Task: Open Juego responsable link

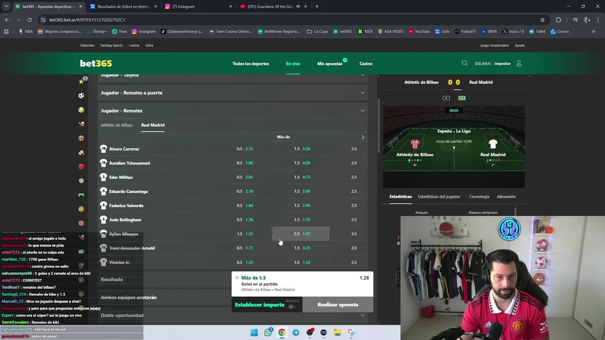Action: (494, 45)
